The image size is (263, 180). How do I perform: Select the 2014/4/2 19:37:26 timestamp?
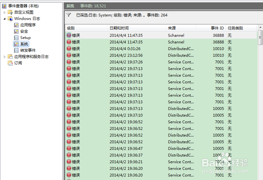(126, 62)
